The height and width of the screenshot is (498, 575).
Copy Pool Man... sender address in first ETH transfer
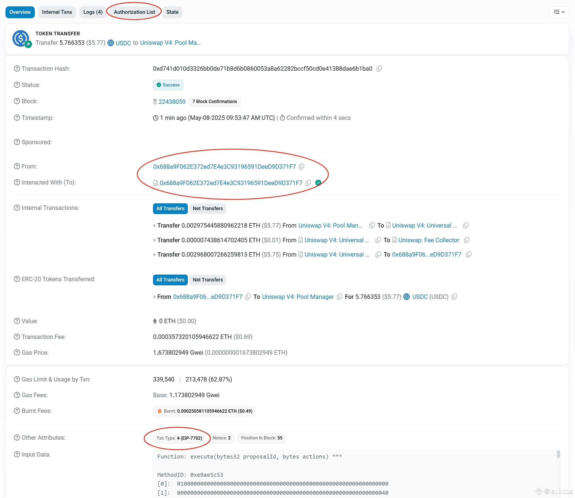372,225
